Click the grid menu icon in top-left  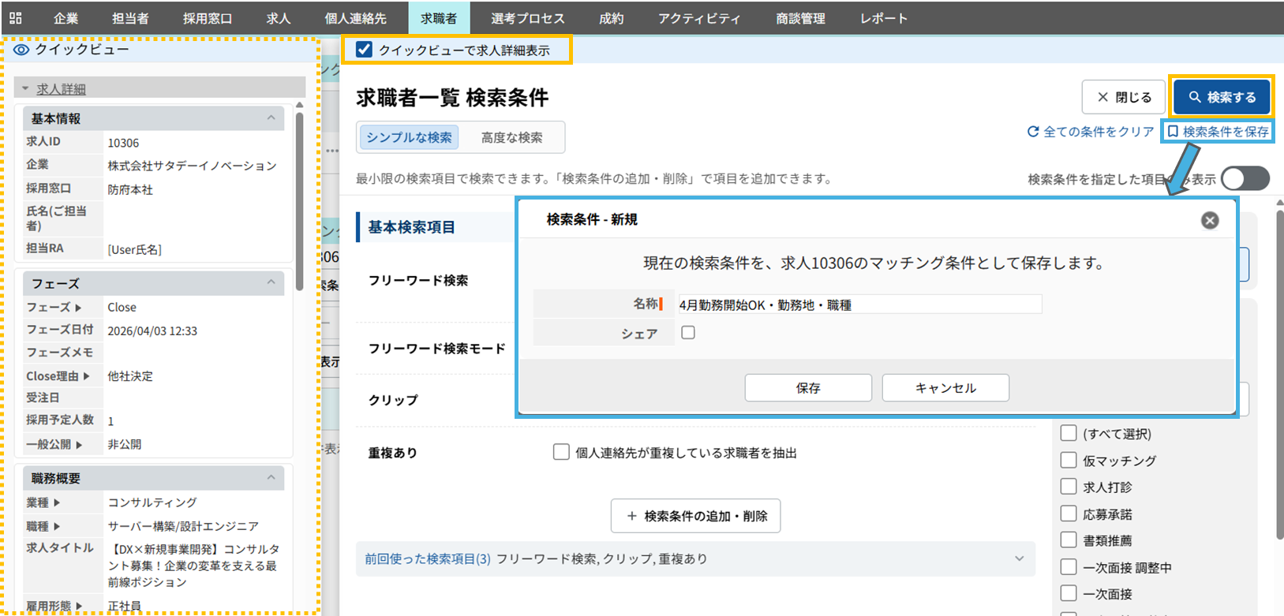[15, 17]
